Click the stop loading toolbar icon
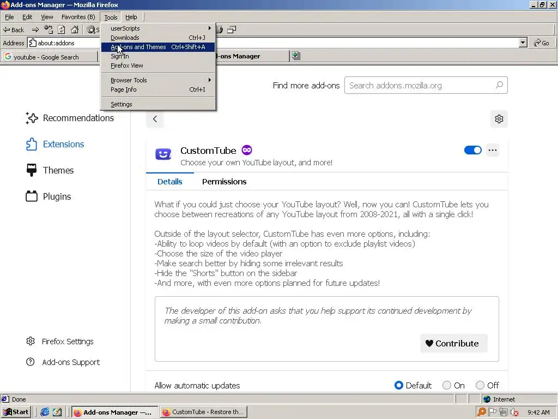Screen dimensions: 558x419 pos(48,29)
